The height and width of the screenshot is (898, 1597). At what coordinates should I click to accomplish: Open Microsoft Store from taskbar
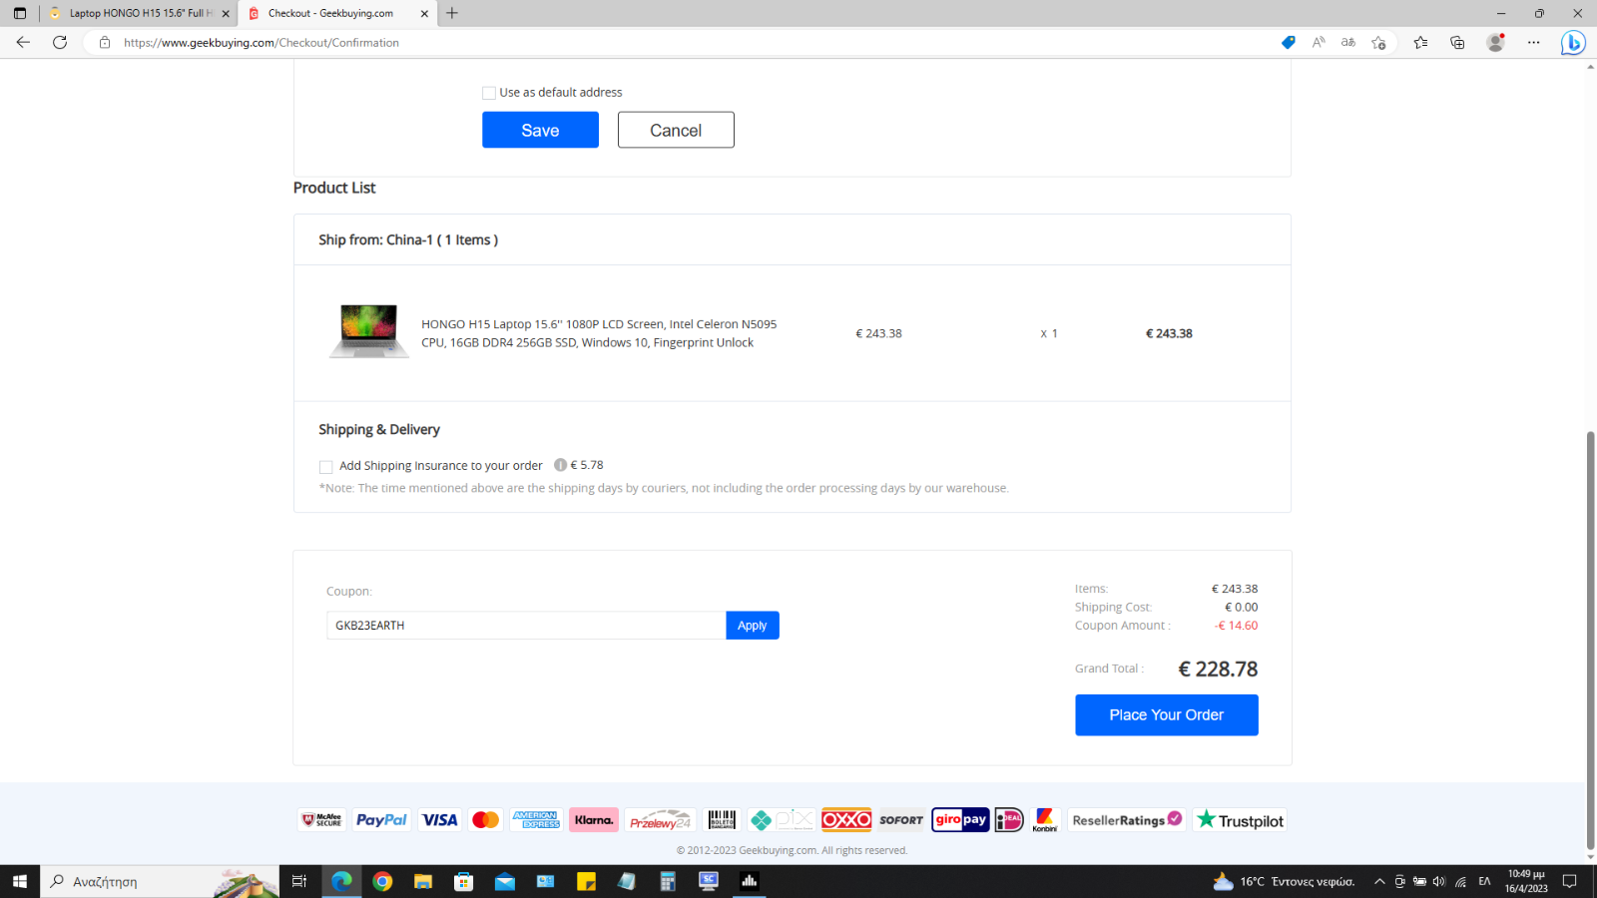click(x=464, y=881)
